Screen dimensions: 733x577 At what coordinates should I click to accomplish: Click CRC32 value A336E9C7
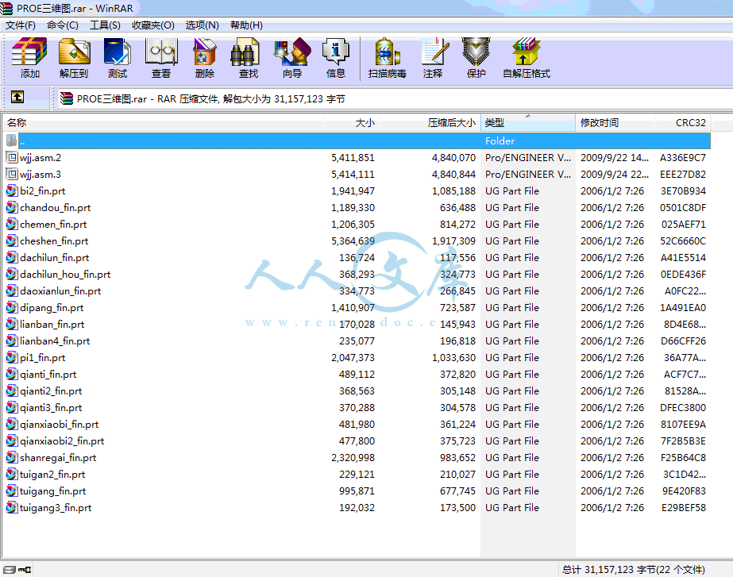(682, 157)
